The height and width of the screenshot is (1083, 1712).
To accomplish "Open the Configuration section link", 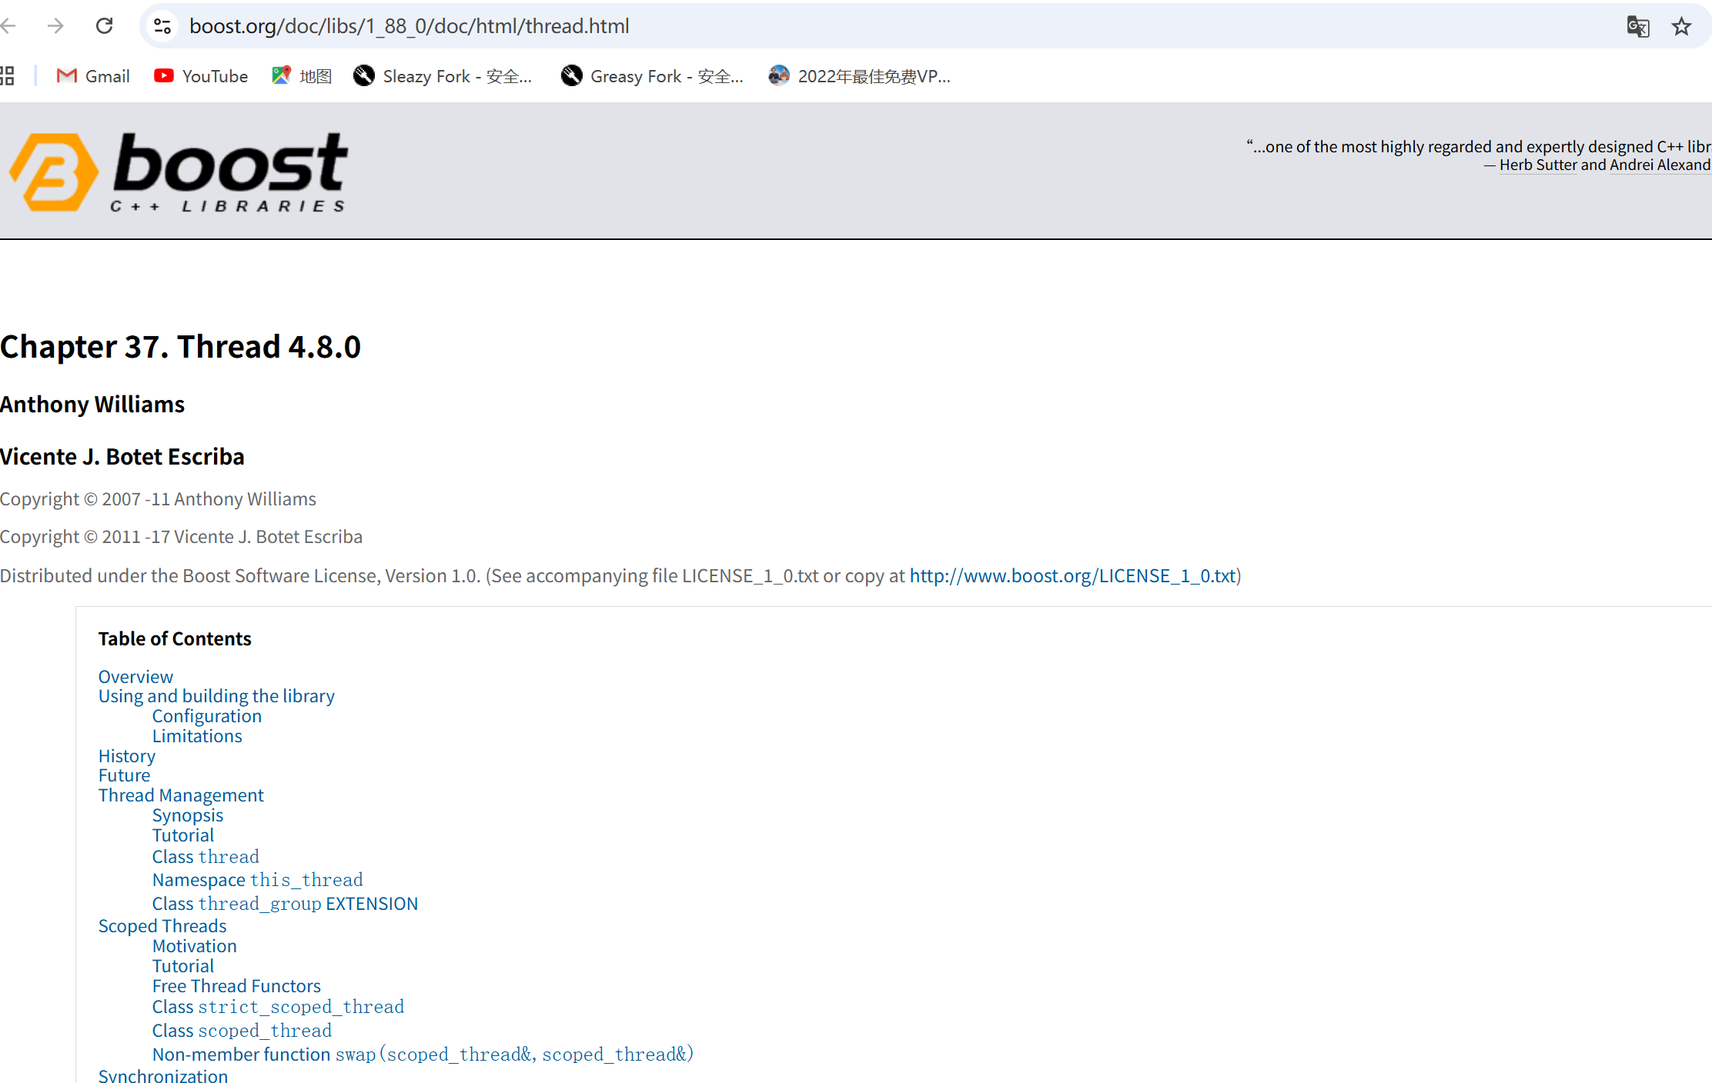I will tap(206, 716).
